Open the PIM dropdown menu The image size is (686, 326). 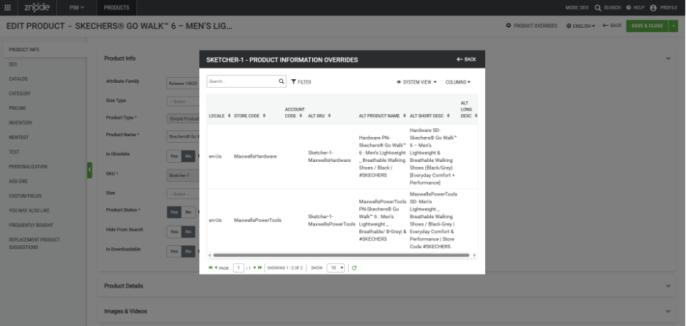(x=76, y=7)
